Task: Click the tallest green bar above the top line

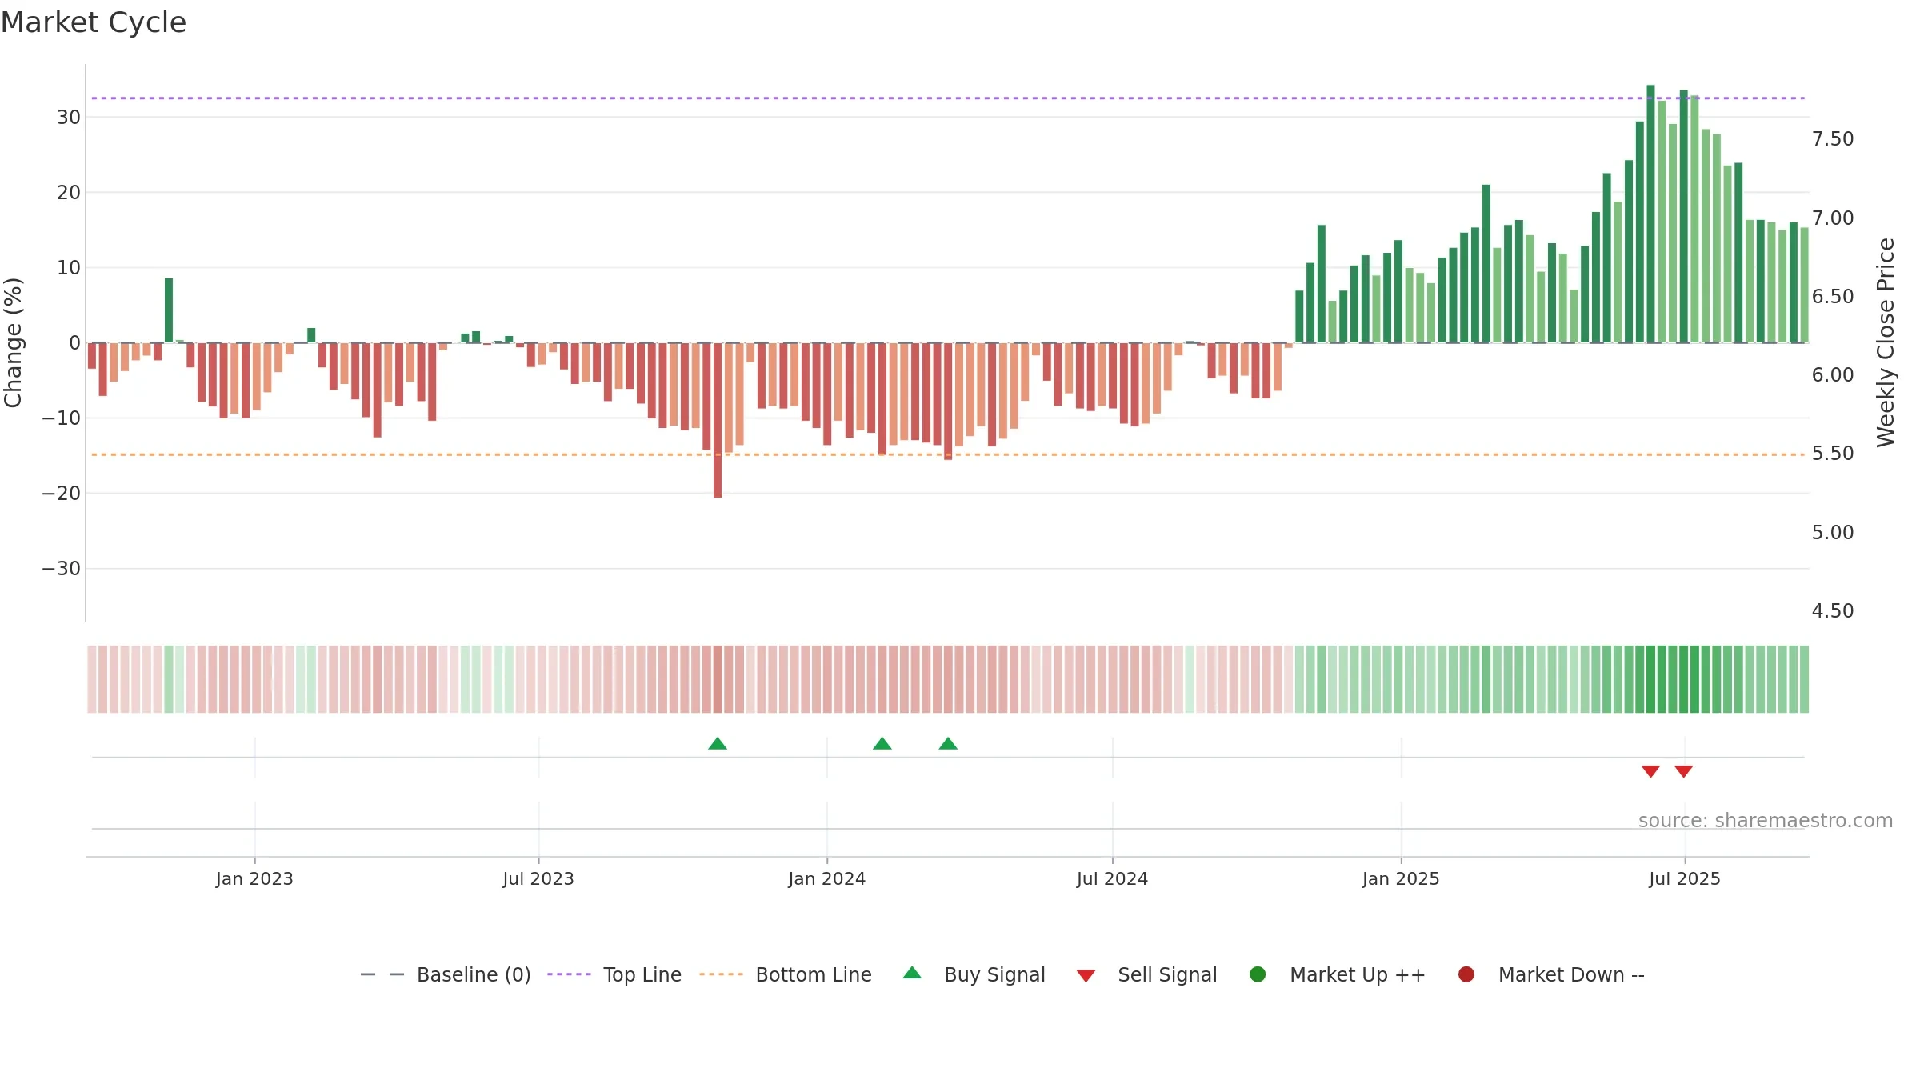Action: coord(1650,214)
